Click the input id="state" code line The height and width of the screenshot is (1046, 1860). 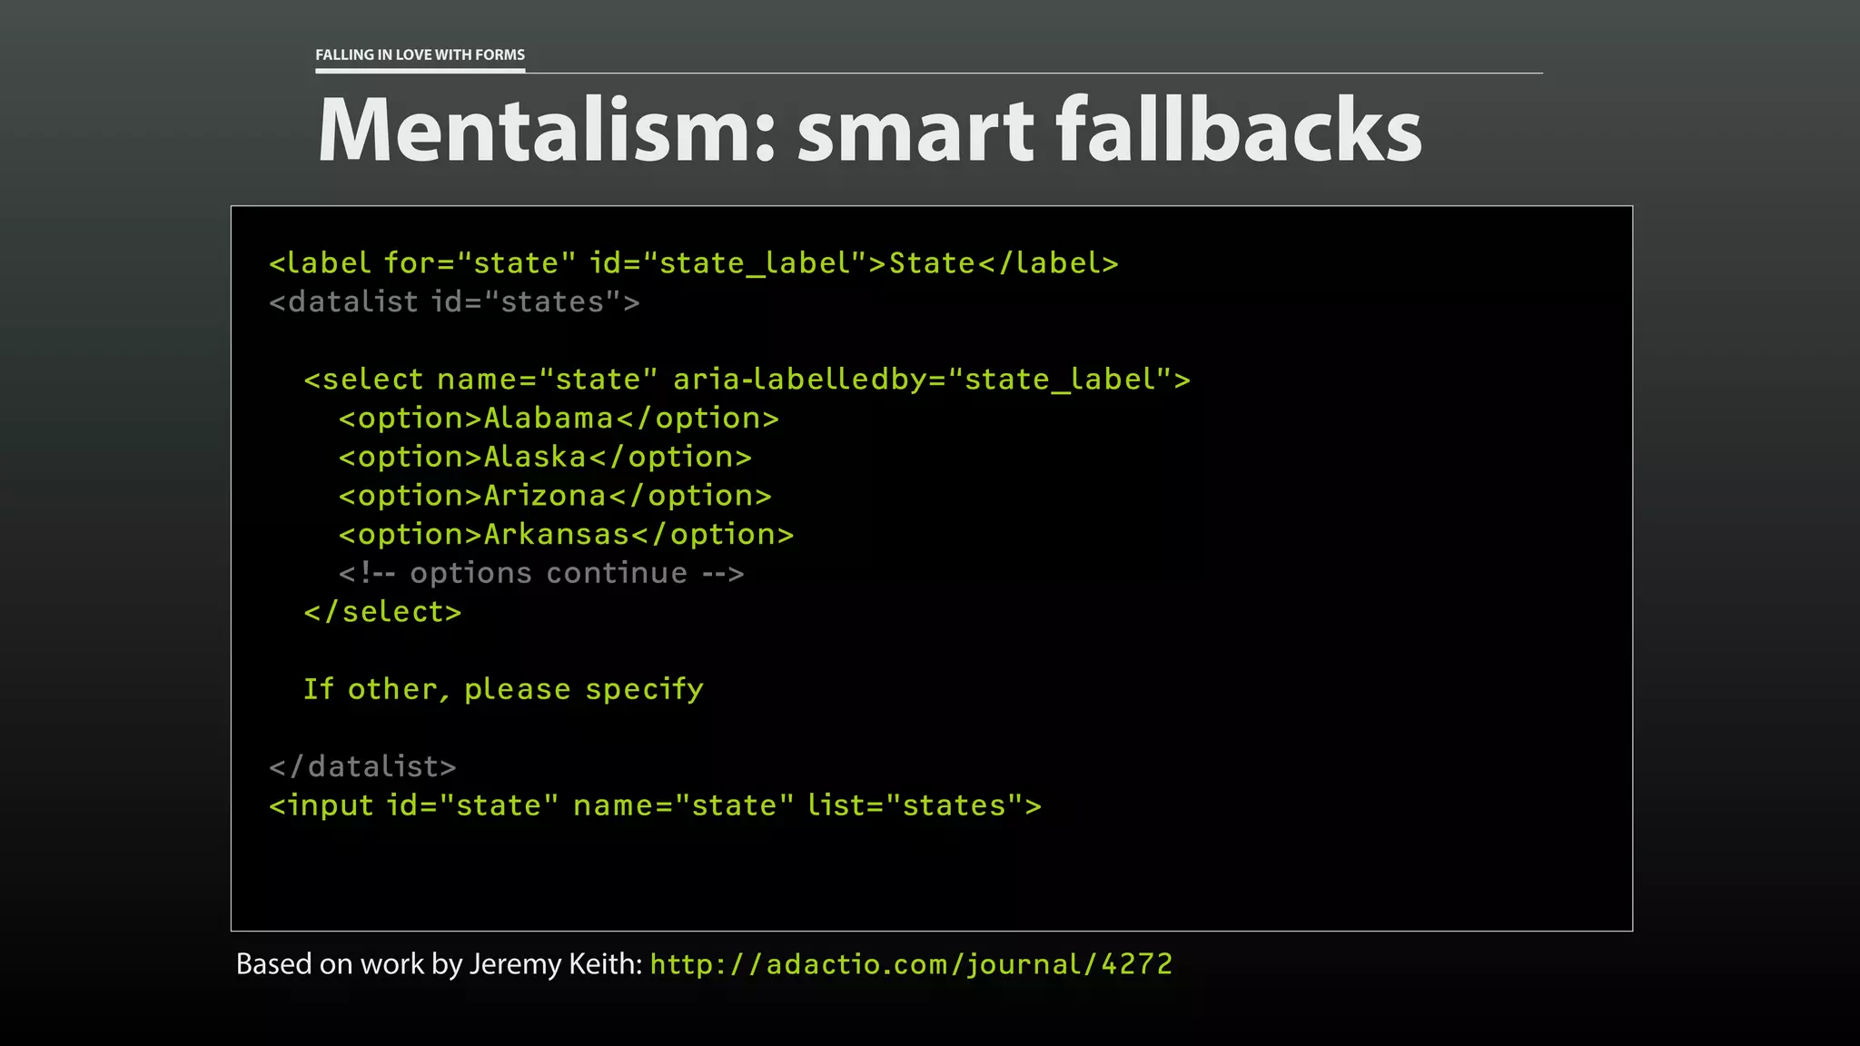click(x=655, y=805)
